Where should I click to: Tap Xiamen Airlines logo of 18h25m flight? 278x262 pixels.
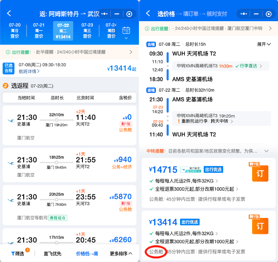tap(11, 163)
